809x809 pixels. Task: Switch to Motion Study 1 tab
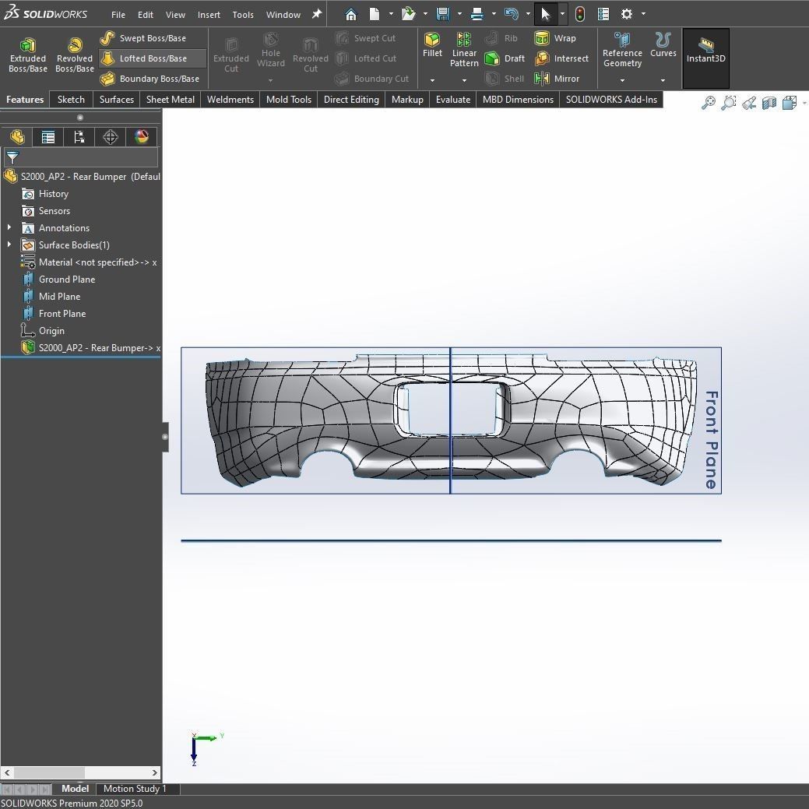point(135,788)
